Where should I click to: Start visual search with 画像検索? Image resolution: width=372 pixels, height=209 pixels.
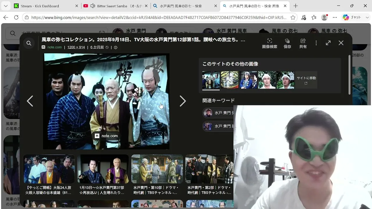pyautogui.click(x=269, y=44)
